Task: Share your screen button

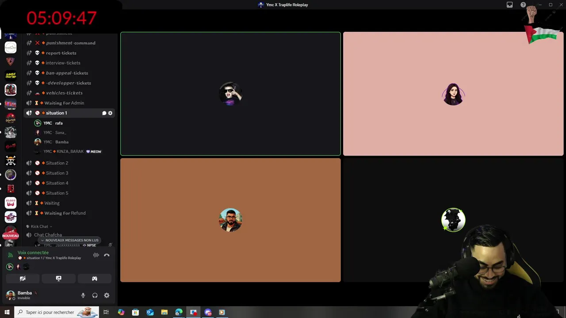Action: (x=58, y=279)
